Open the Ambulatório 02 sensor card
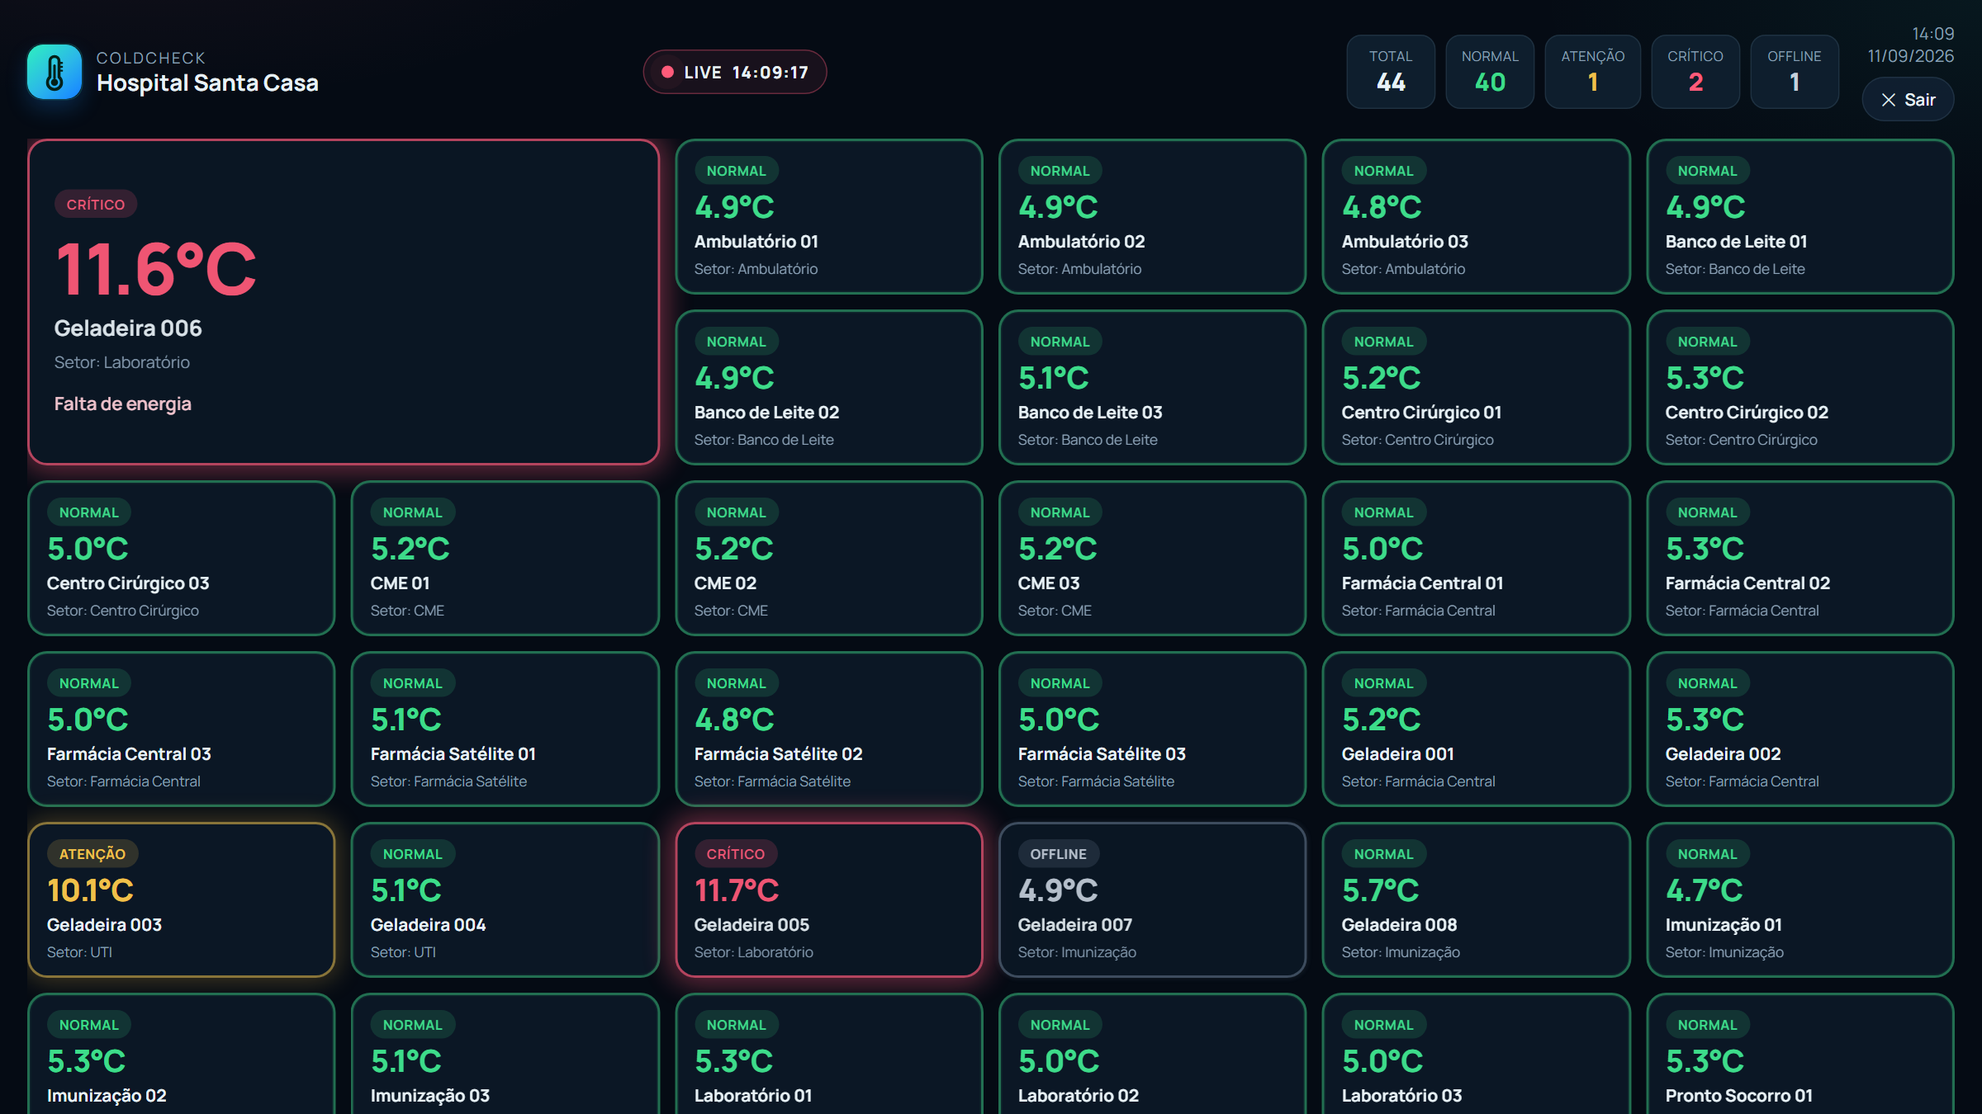The height and width of the screenshot is (1114, 1982). [1153, 217]
